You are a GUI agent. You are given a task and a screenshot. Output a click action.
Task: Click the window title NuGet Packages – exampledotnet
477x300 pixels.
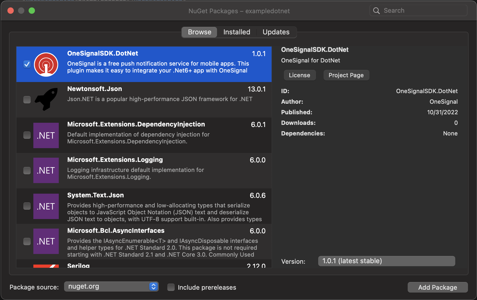click(x=239, y=11)
